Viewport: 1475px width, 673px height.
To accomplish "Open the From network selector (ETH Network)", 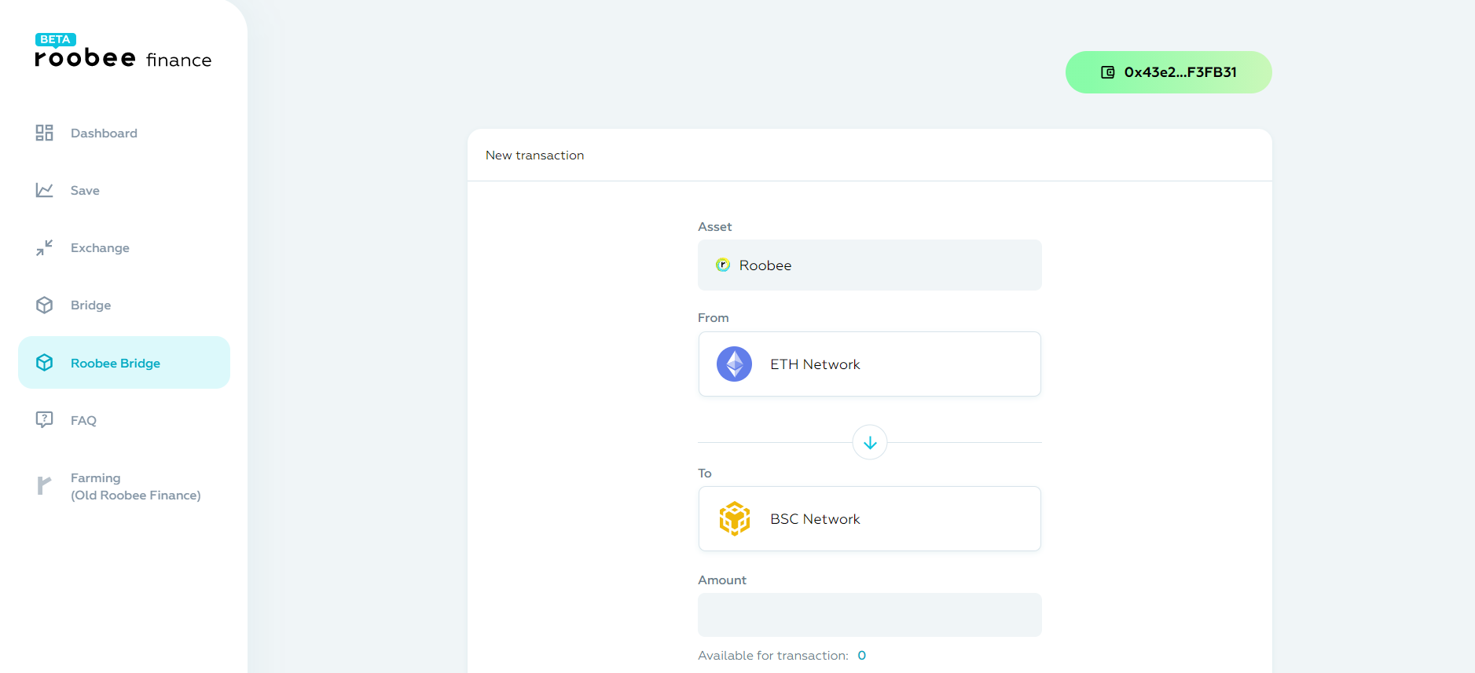I will [870, 364].
